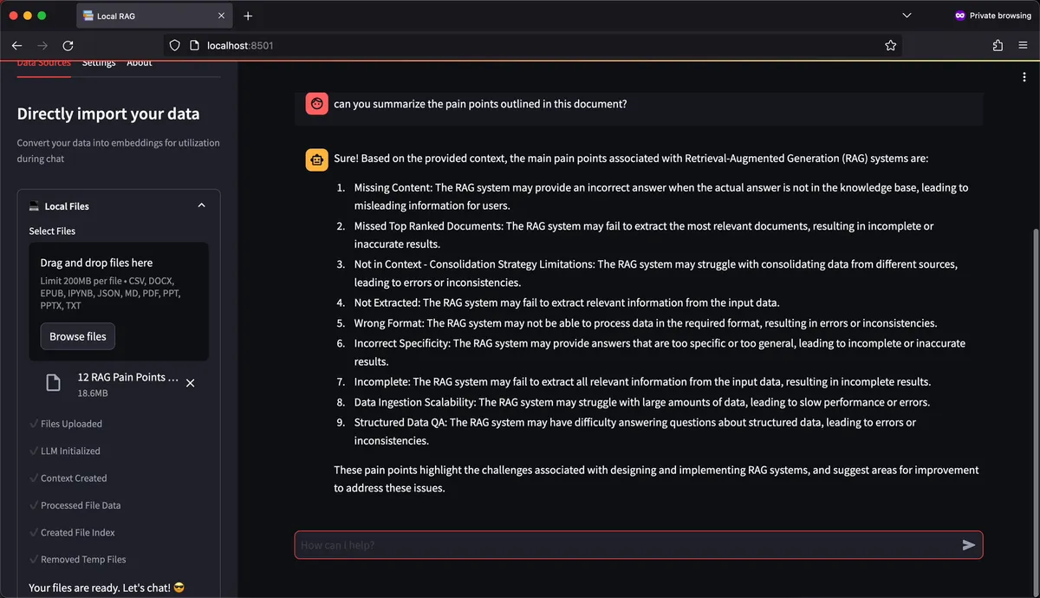
Task: Click the user question about summarizing pain points
Action: [480, 104]
